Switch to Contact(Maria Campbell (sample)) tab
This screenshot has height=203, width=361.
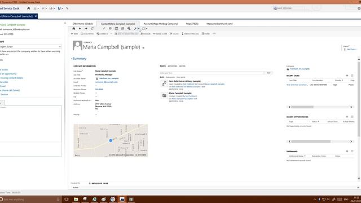(x=118, y=24)
